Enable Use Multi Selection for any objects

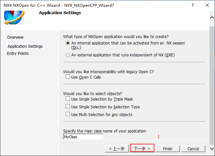pyautogui.click(x=68, y=114)
